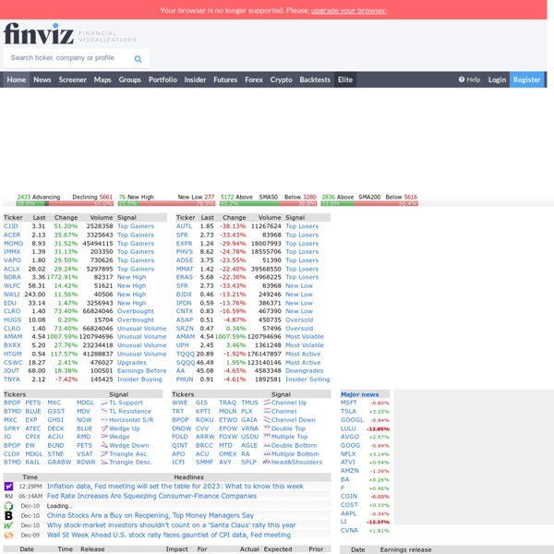Focus the ticker search input field
This screenshot has width=554, height=554.
[x=69, y=58]
